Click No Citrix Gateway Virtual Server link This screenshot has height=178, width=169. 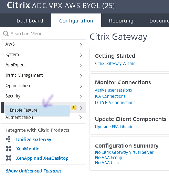pyautogui.click(x=124, y=152)
